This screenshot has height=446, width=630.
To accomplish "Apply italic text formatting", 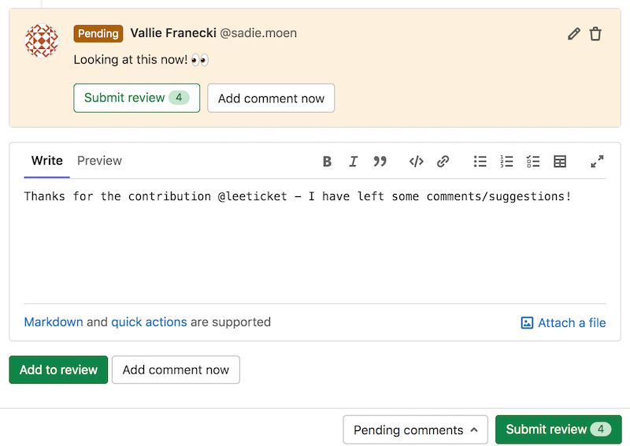I will coord(353,162).
